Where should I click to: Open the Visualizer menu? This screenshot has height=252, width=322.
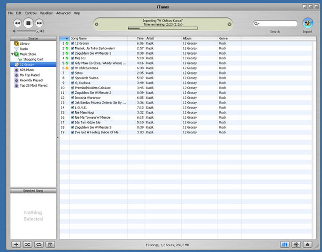pos(46,13)
